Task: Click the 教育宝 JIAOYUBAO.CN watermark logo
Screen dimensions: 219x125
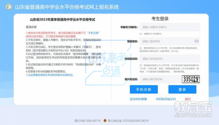Action: [193, 109]
